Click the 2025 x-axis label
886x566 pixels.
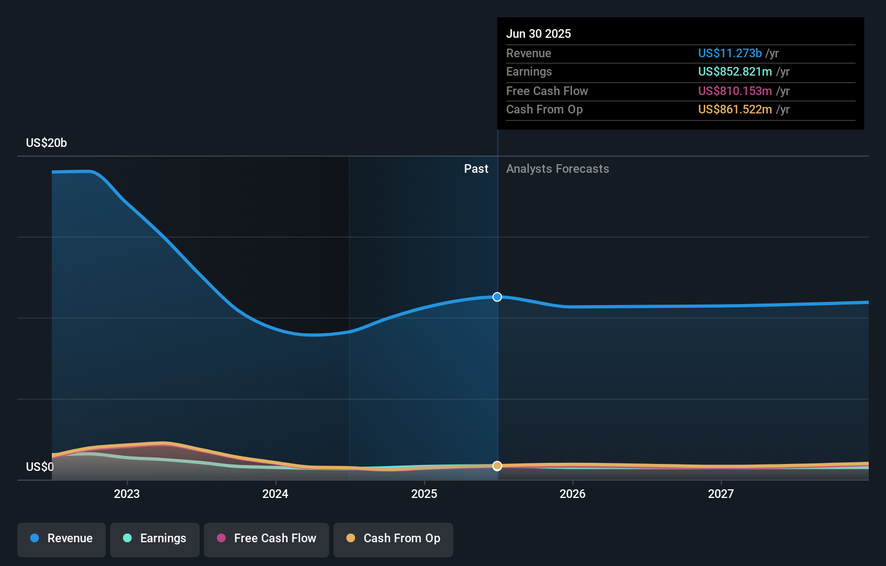point(424,494)
